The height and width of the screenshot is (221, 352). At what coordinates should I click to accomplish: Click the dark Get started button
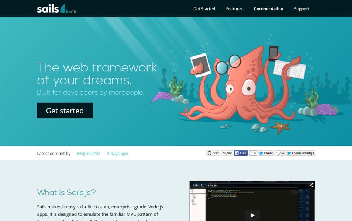tap(65, 110)
